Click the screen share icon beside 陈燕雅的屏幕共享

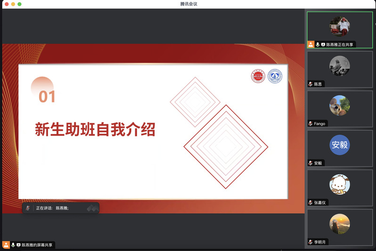(x=18, y=245)
